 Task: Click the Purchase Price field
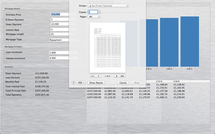(x=60, y=14)
